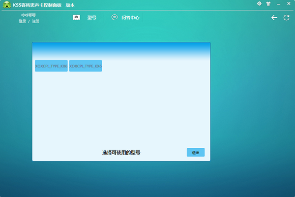295x197 pixels.
Task: Click the 型号 sound card icon
Action: point(76,17)
